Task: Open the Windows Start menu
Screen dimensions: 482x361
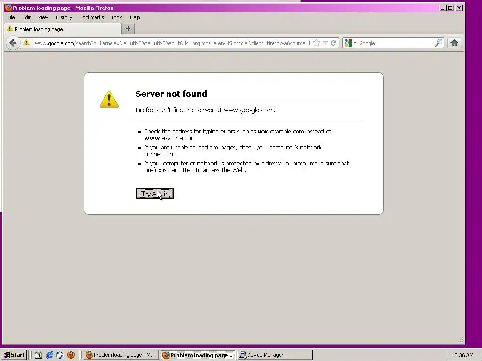Action: (14, 355)
